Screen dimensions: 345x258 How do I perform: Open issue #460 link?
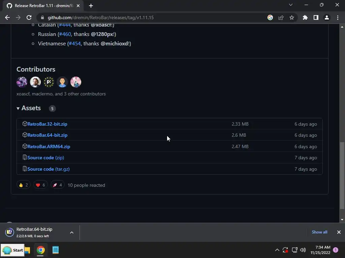point(65,34)
